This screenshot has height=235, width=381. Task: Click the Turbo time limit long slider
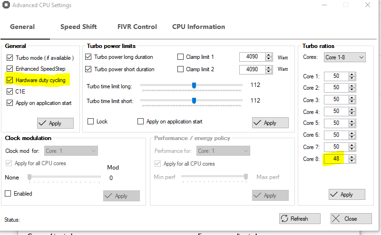tap(194, 86)
